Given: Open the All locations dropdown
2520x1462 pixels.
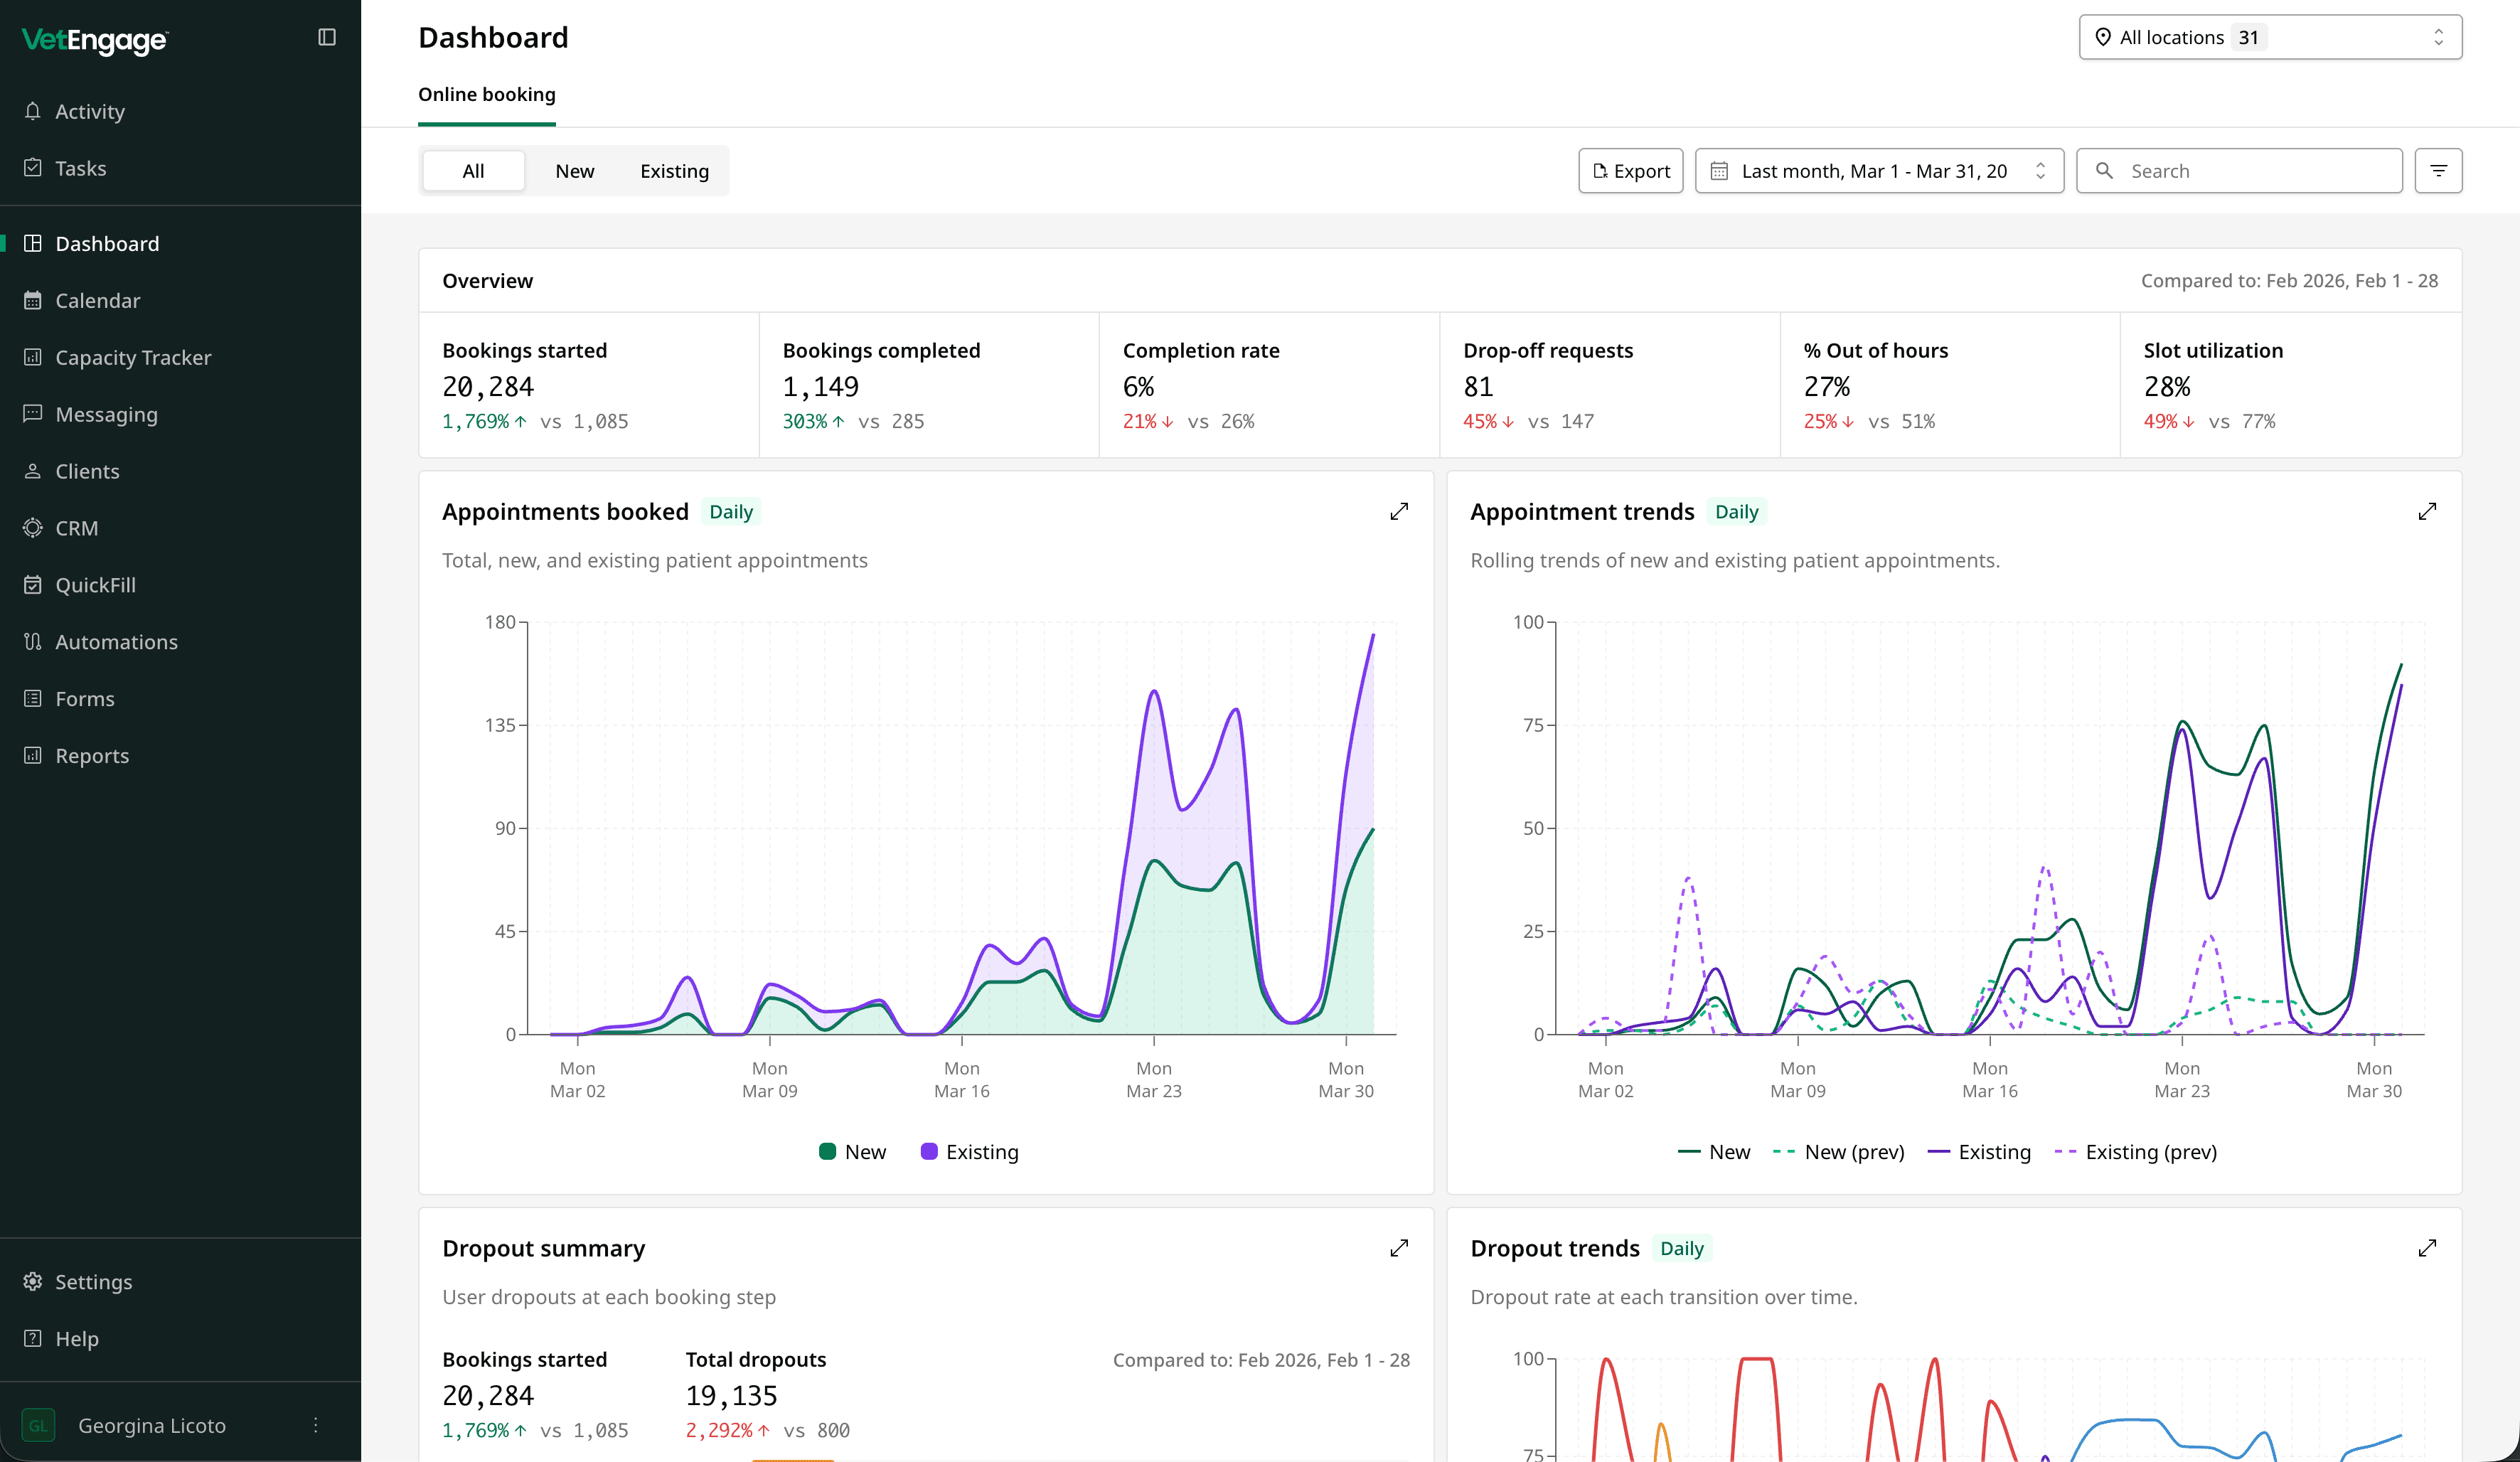Looking at the screenshot, I should tap(2270, 37).
